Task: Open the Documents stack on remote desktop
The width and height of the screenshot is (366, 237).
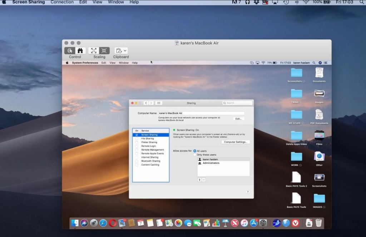Action: click(319, 75)
